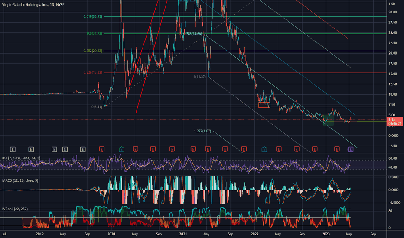Select the MACD (12, 26, close, 9) legend

[x=20, y=180]
